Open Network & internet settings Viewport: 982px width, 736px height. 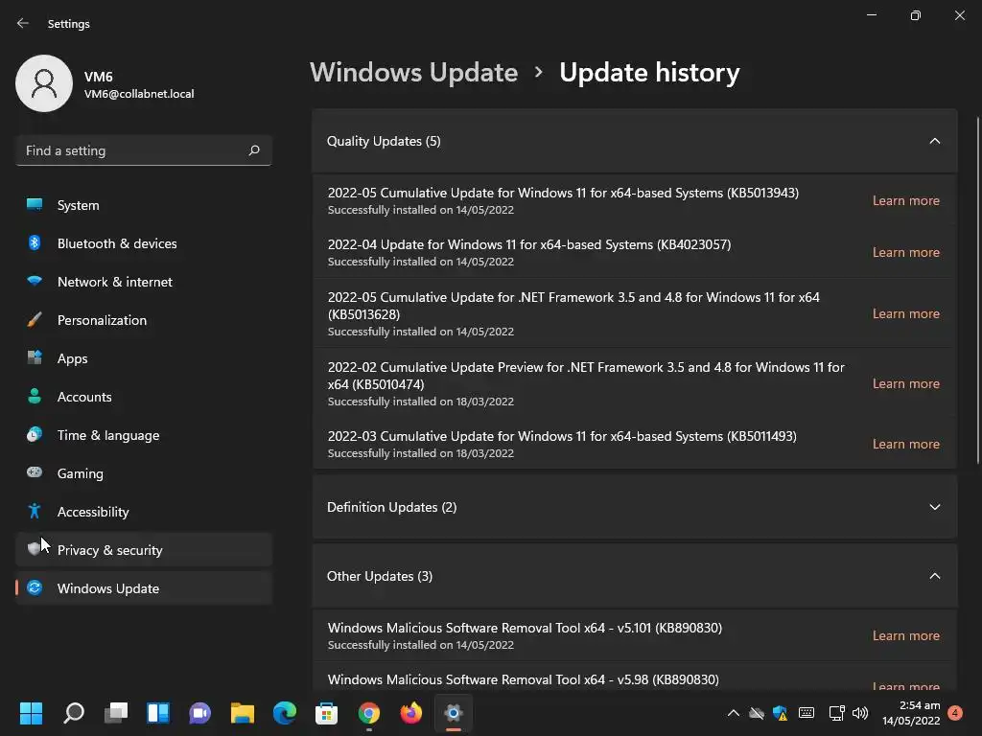click(144, 281)
